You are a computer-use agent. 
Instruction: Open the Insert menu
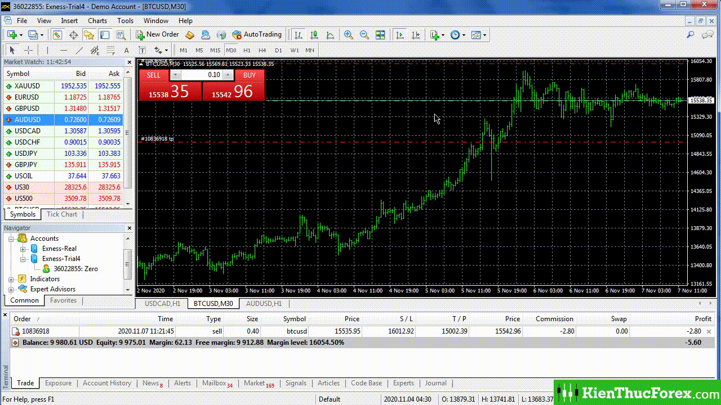[x=69, y=21]
